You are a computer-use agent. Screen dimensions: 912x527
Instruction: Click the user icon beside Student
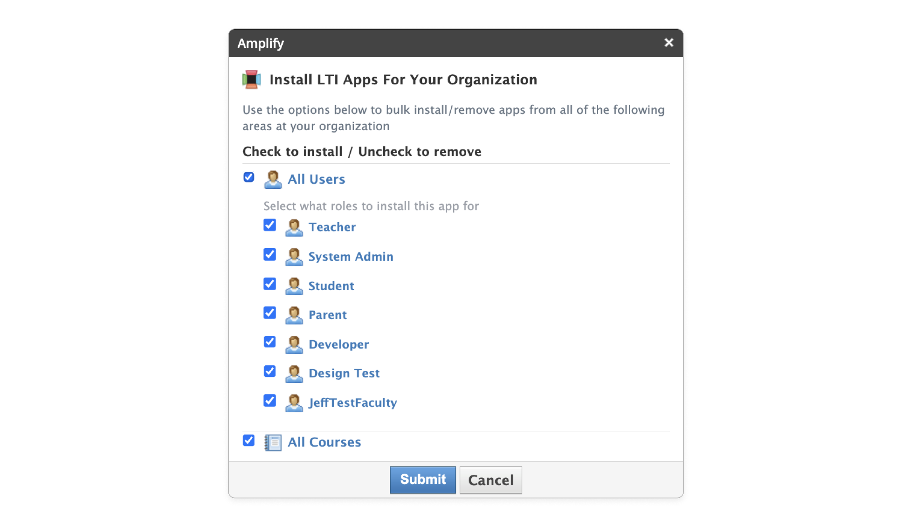(294, 287)
